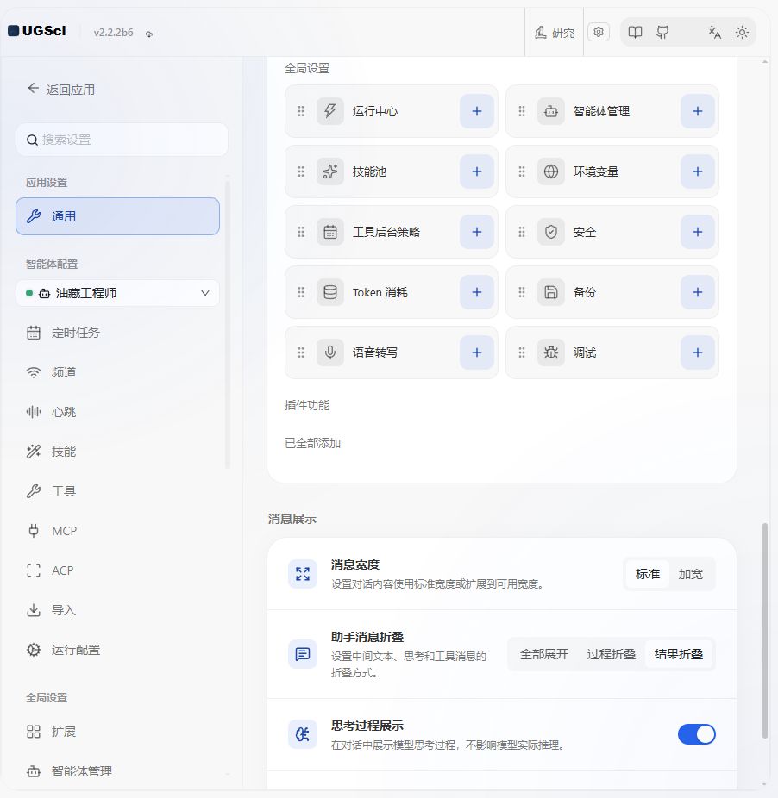Click the 运行配置 gear icon

click(x=34, y=650)
